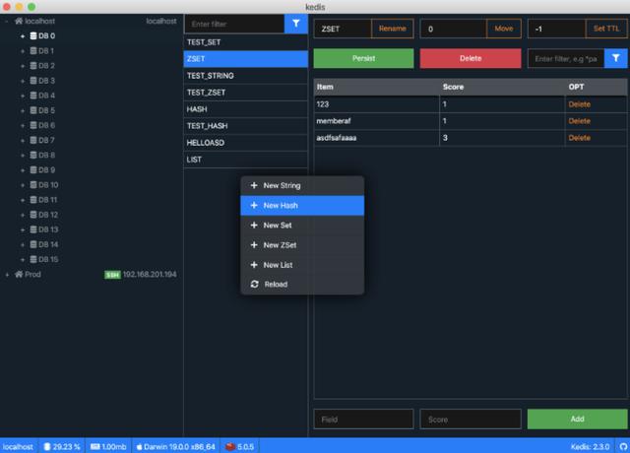Delete the memberaf item row
Screen dimensions: 630x453
pyautogui.click(x=579, y=121)
